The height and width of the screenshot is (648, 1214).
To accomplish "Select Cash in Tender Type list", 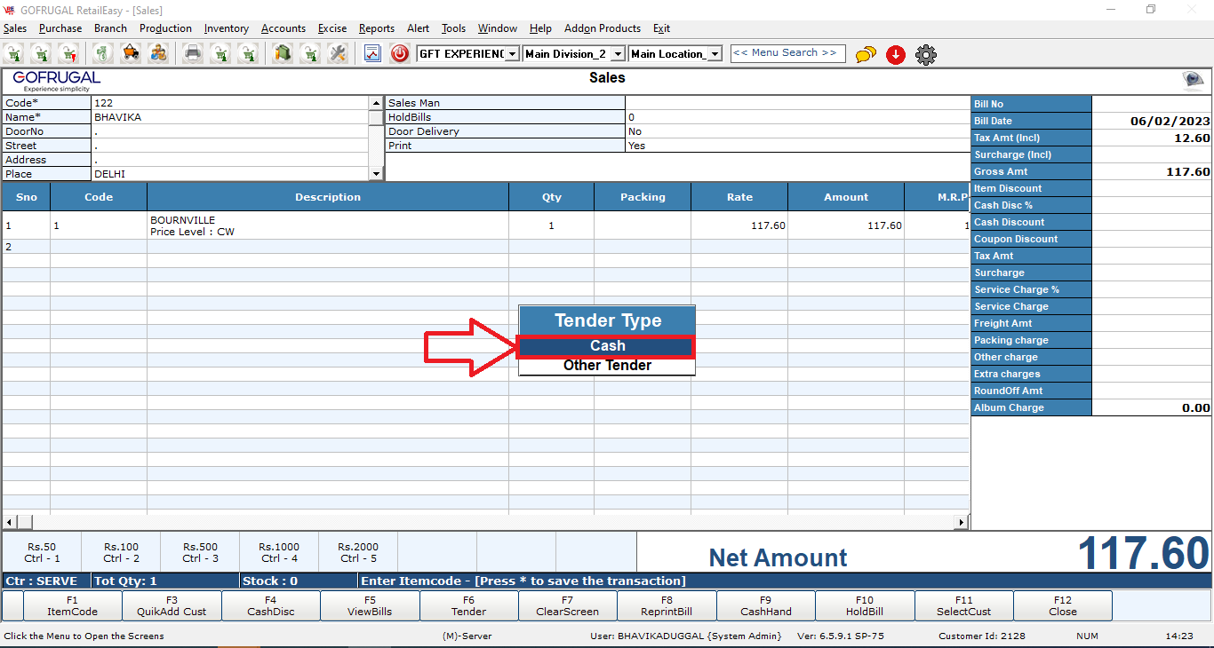I will [x=607, y=346].
